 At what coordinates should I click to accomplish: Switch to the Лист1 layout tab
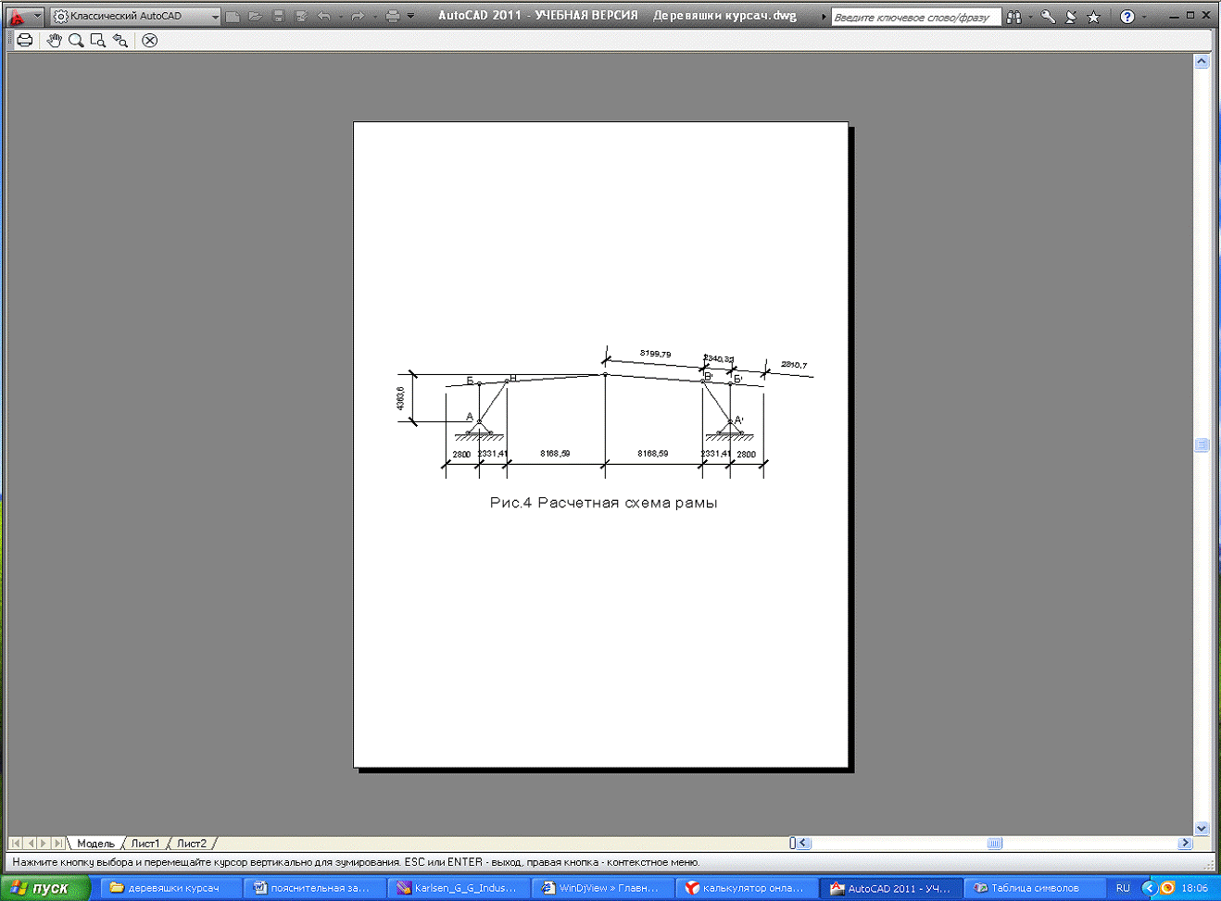(145, 844)
